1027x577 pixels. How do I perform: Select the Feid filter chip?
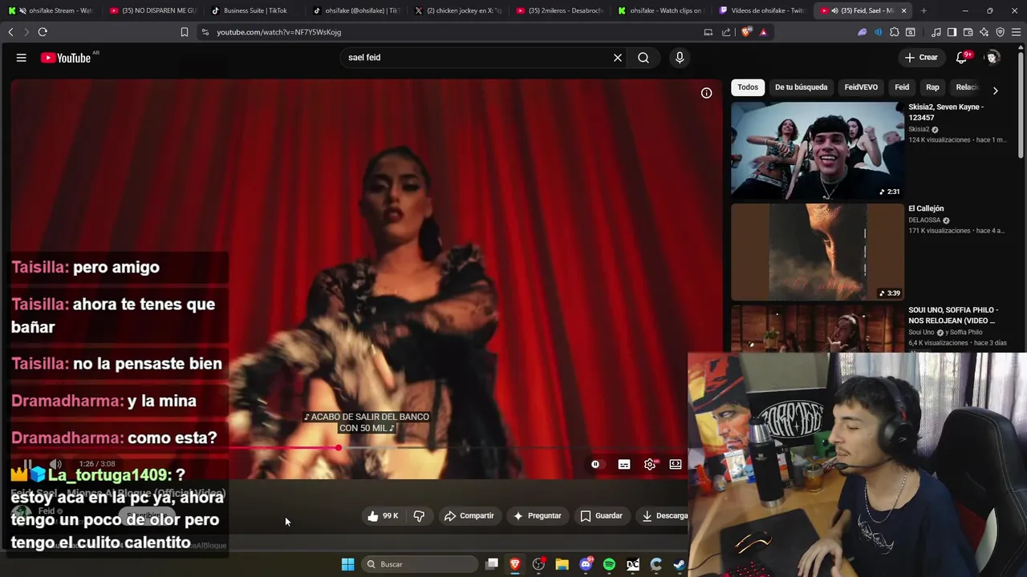tap(902, 87)
